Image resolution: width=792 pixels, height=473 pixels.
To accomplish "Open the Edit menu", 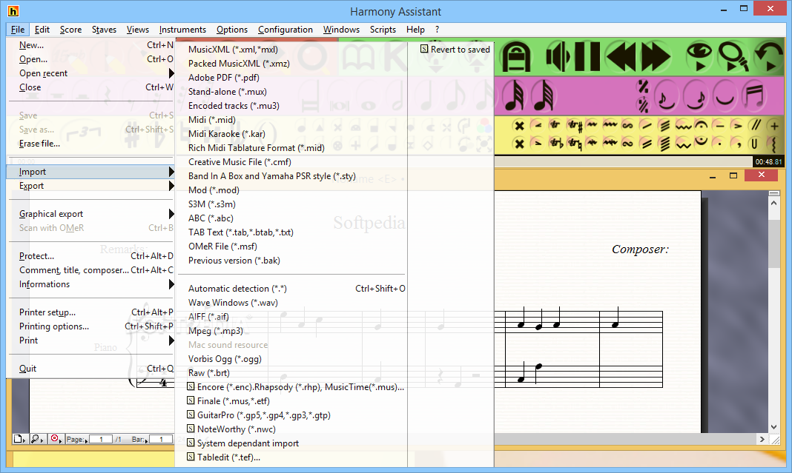I will (42, 30).
